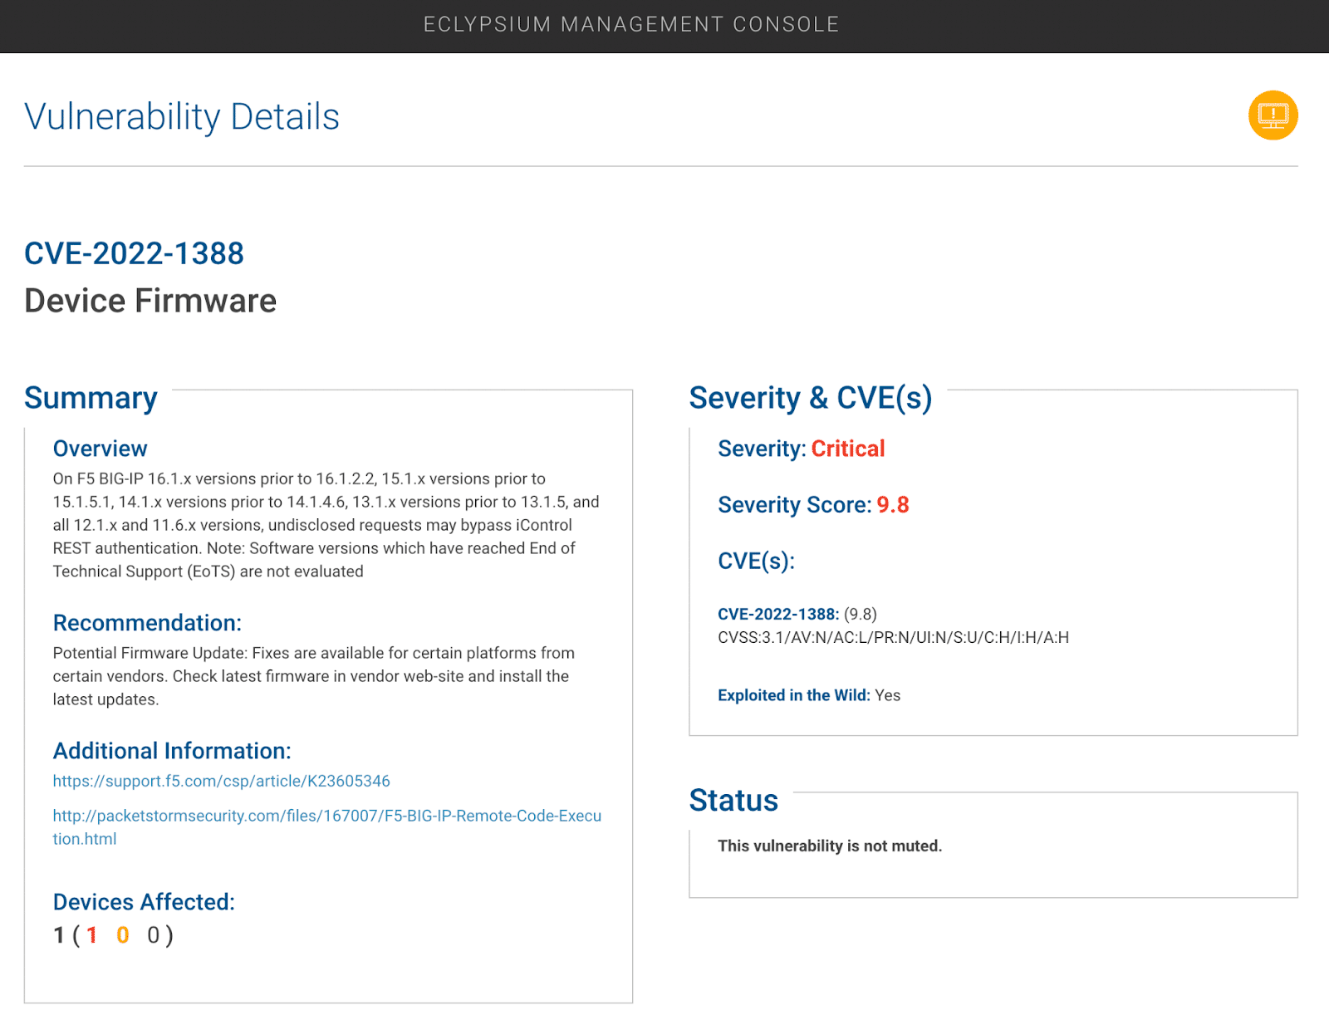Click the total devices affected number 1
This screenshot has height=1025, width=1329.
click(x=59, y=935)
